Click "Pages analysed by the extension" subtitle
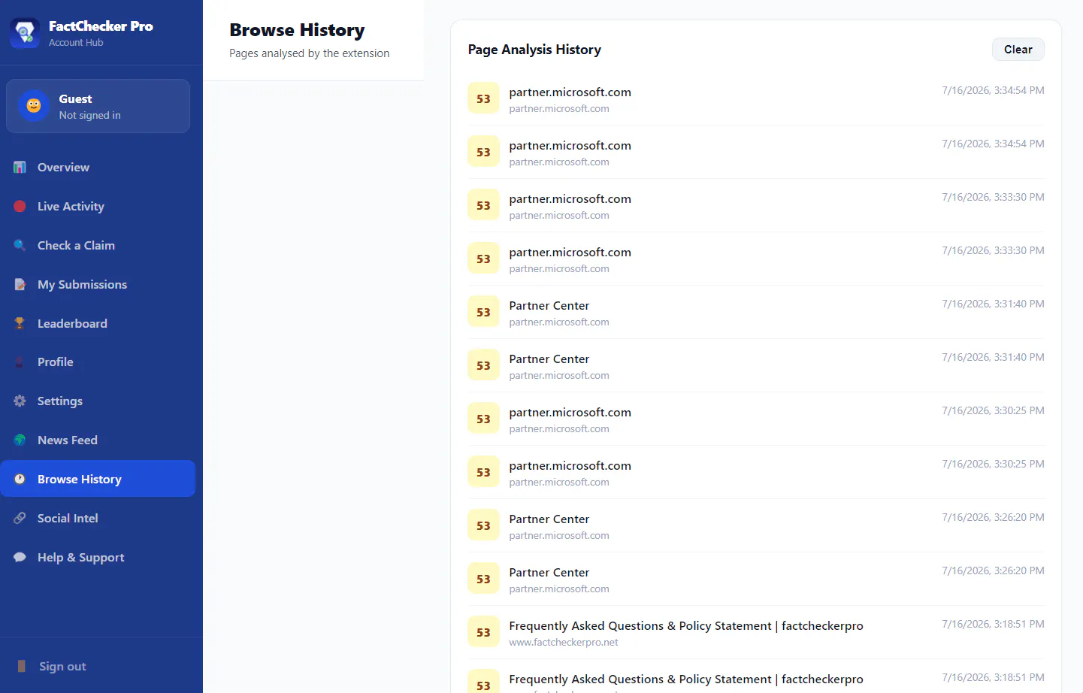Viewport: 1083px width, 693px height. click(309, 53)
